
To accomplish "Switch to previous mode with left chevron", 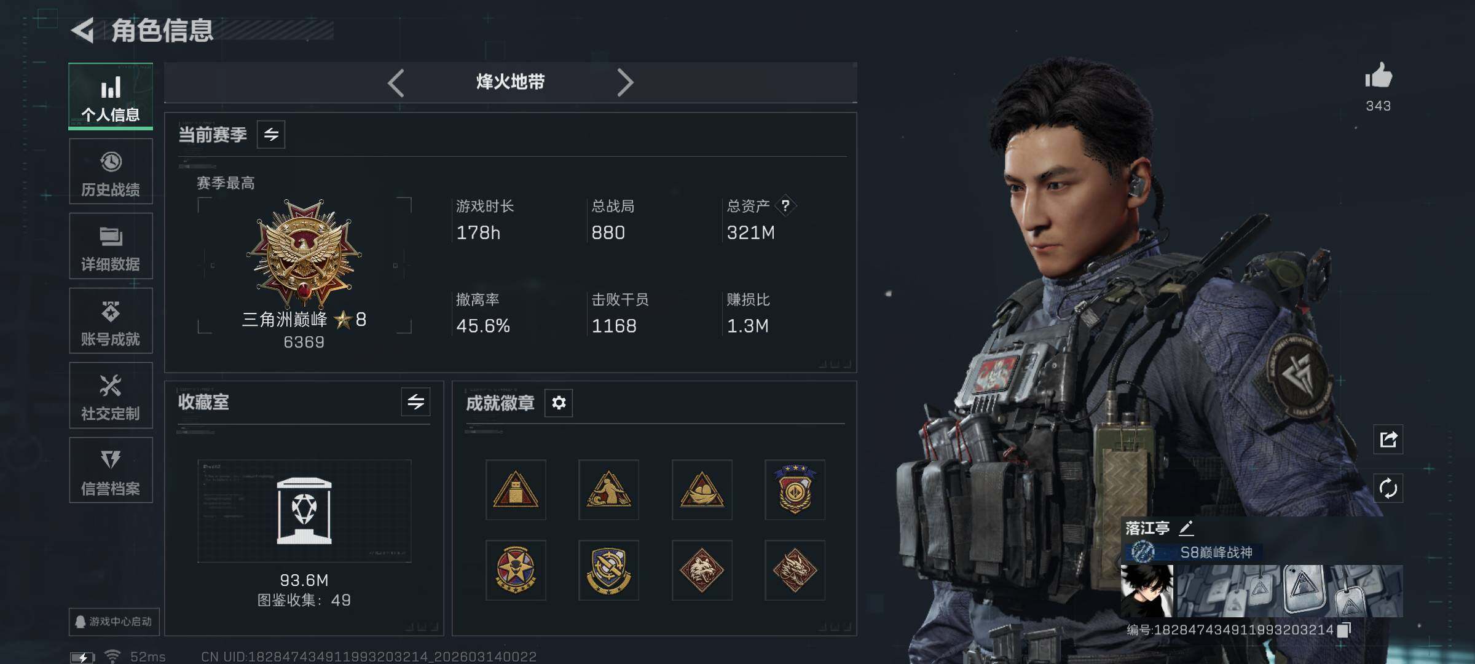I will tap(396, 82).
